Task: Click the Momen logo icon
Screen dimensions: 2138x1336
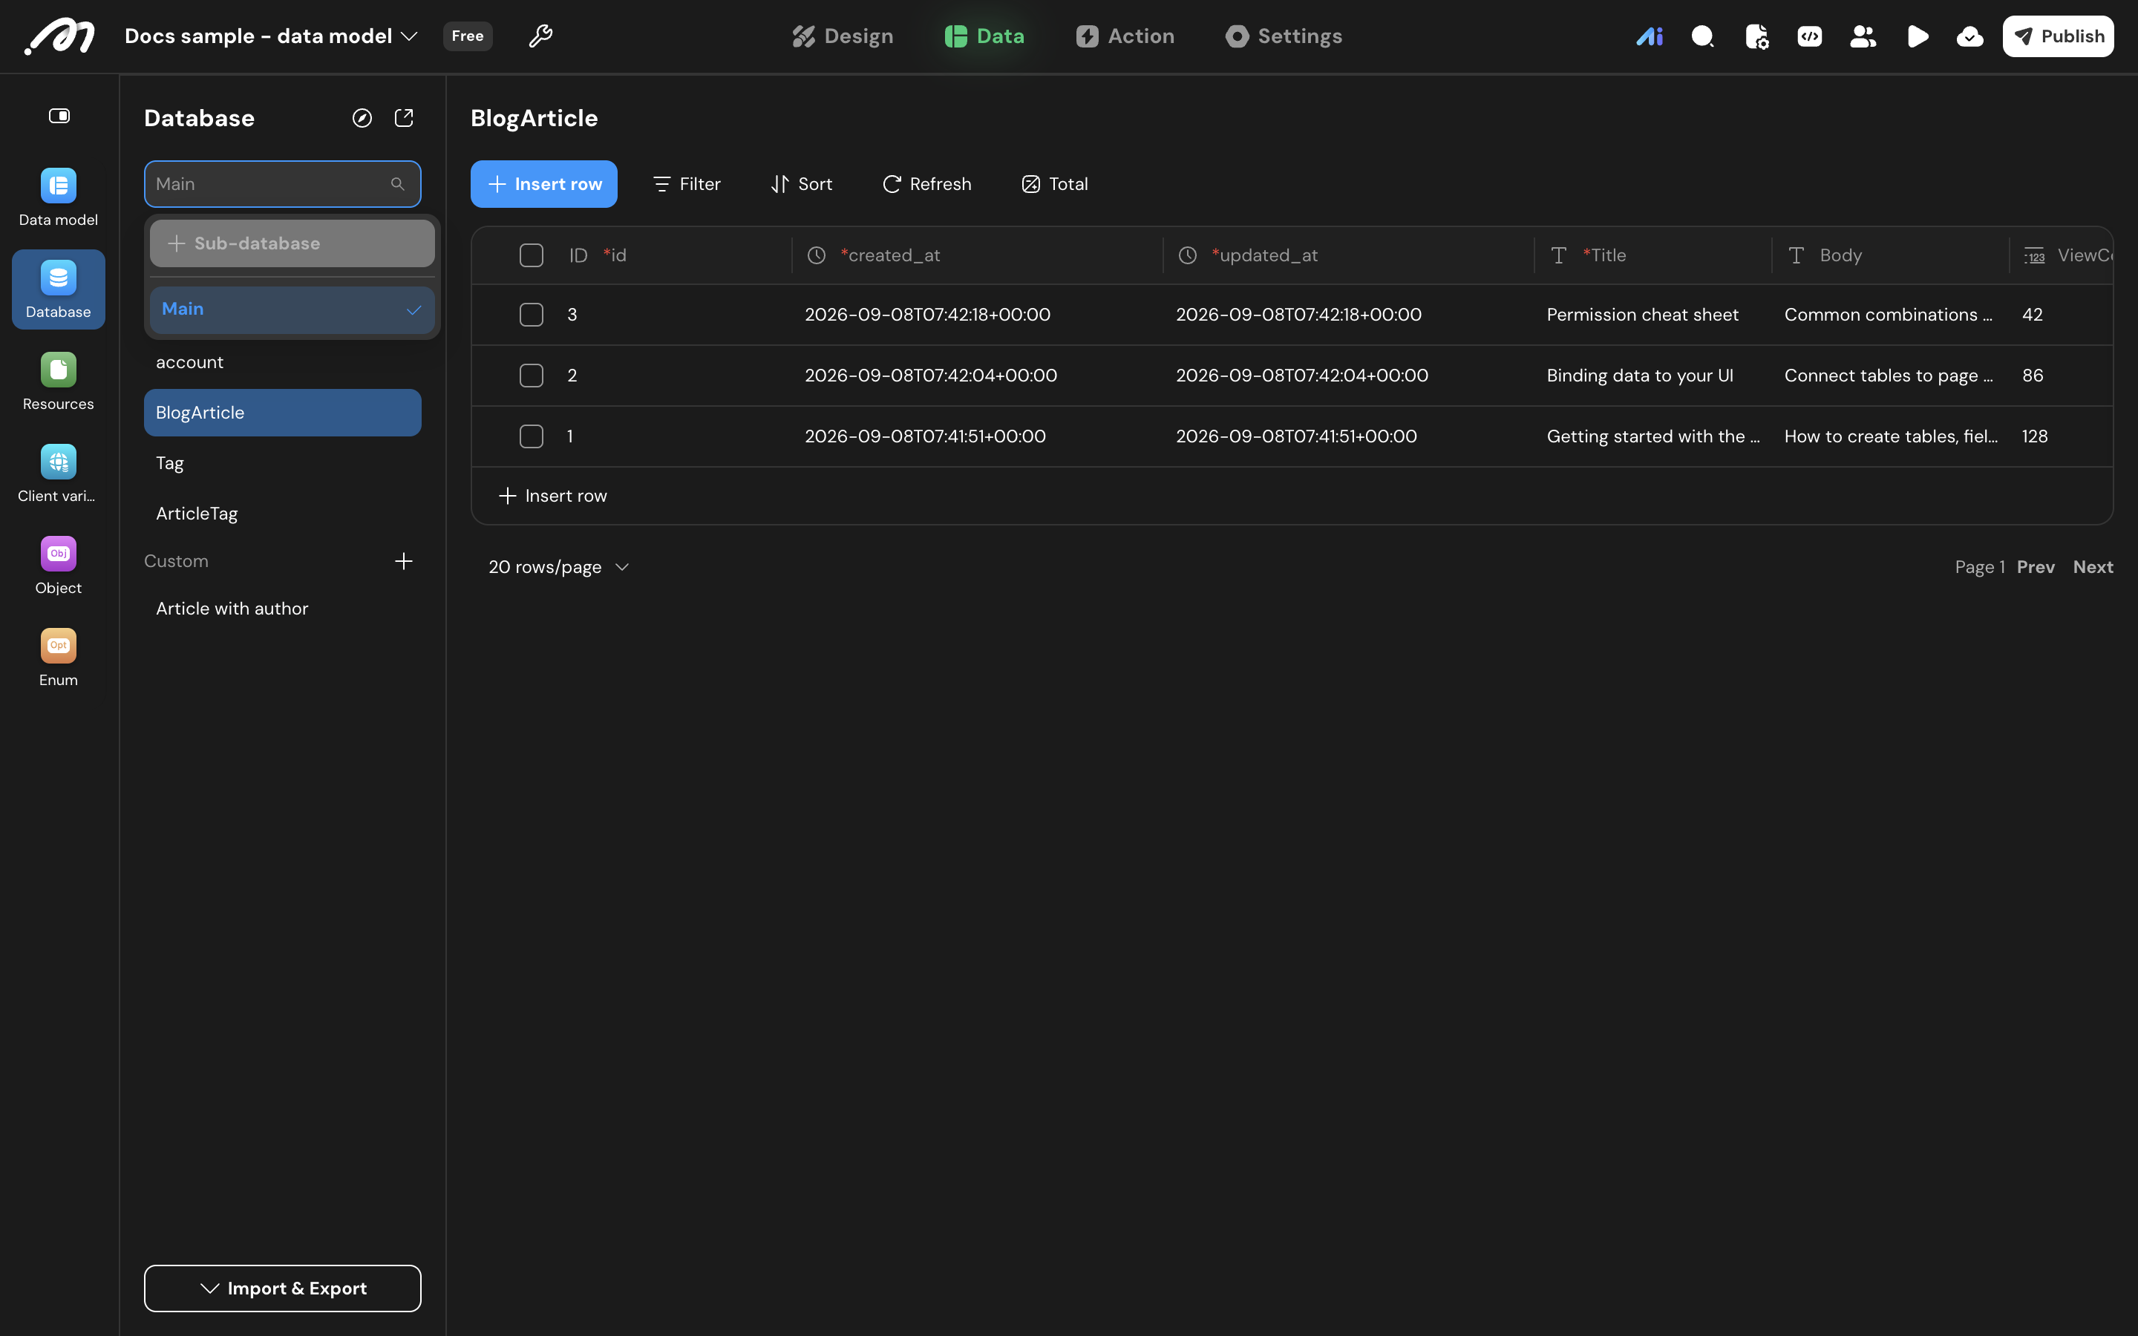Action: tap(59, 36)
